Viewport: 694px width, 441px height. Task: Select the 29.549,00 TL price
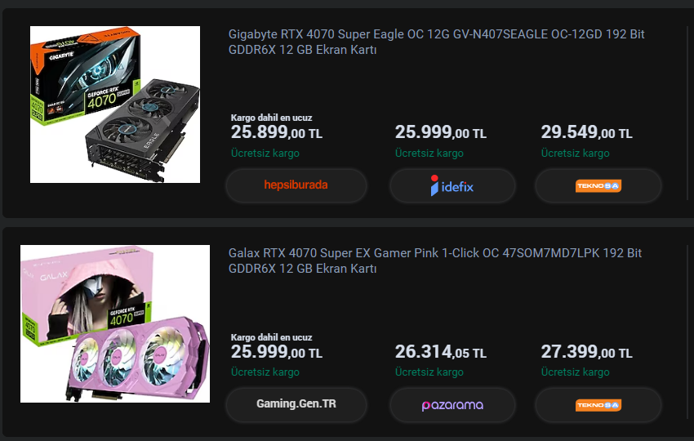586,133
